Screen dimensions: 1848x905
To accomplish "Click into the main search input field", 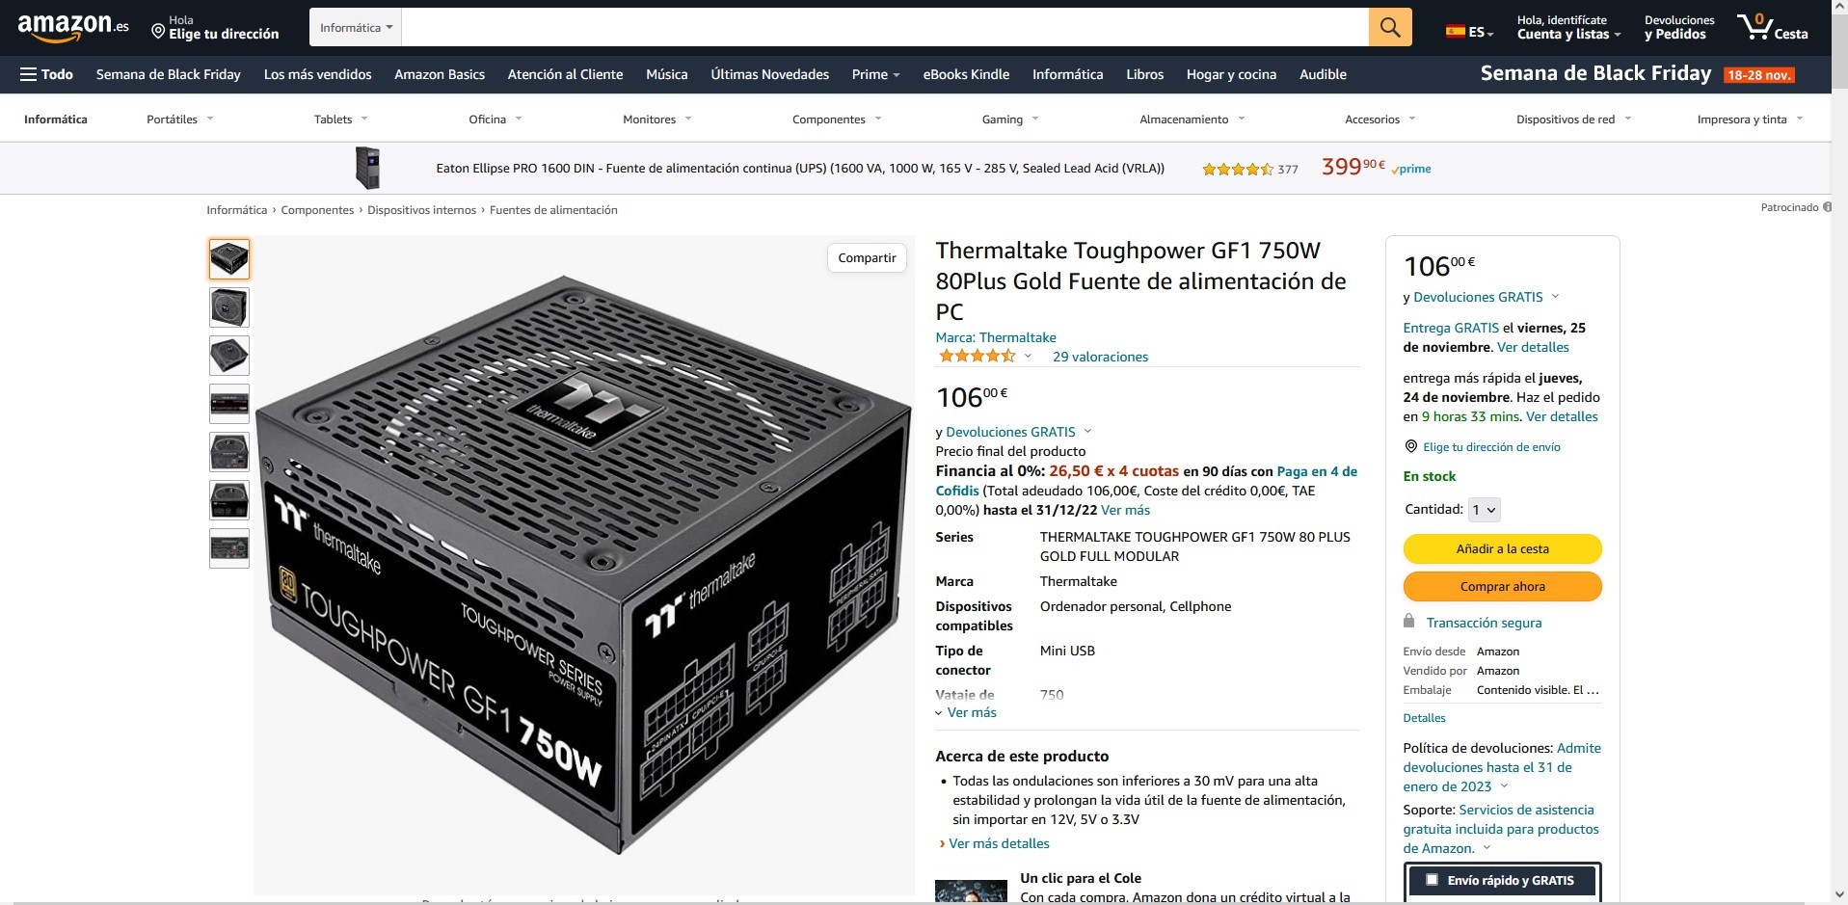I will tap(884, 27).
